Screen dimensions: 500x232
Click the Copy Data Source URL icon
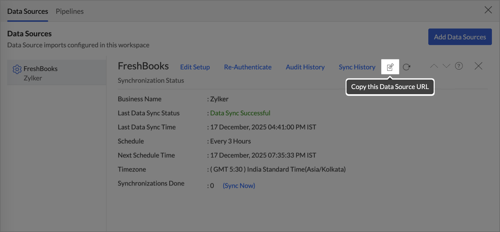point(390,67)
